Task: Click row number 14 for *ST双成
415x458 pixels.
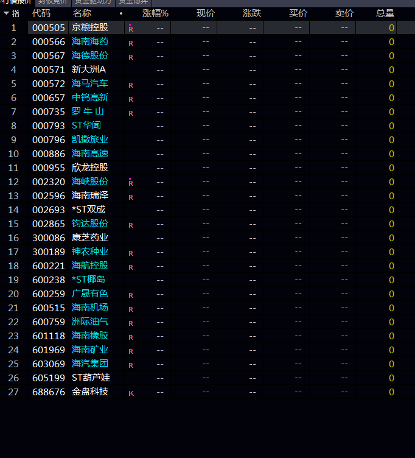Action: [13, 210]
